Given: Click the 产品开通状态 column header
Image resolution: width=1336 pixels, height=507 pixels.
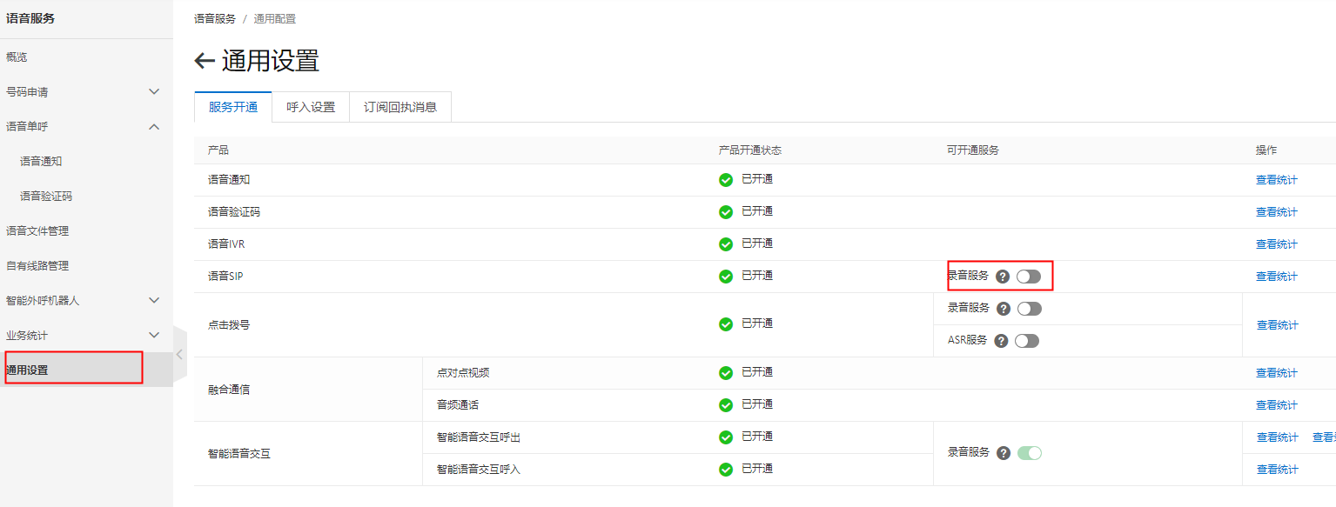Looking at the screenshot, I should coord(750,150).
